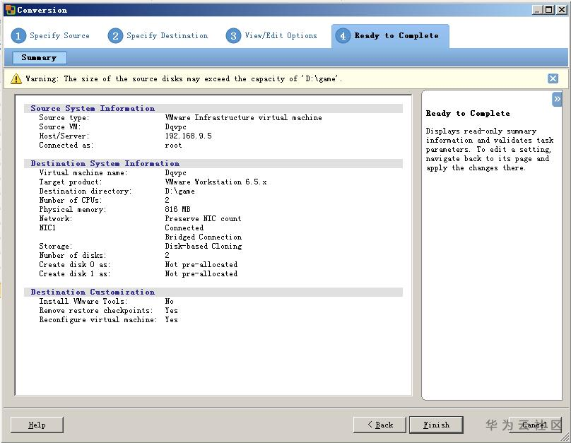Click 'Bridged Connection' text
The image size is (571, 443).
(x=204, y=237)
